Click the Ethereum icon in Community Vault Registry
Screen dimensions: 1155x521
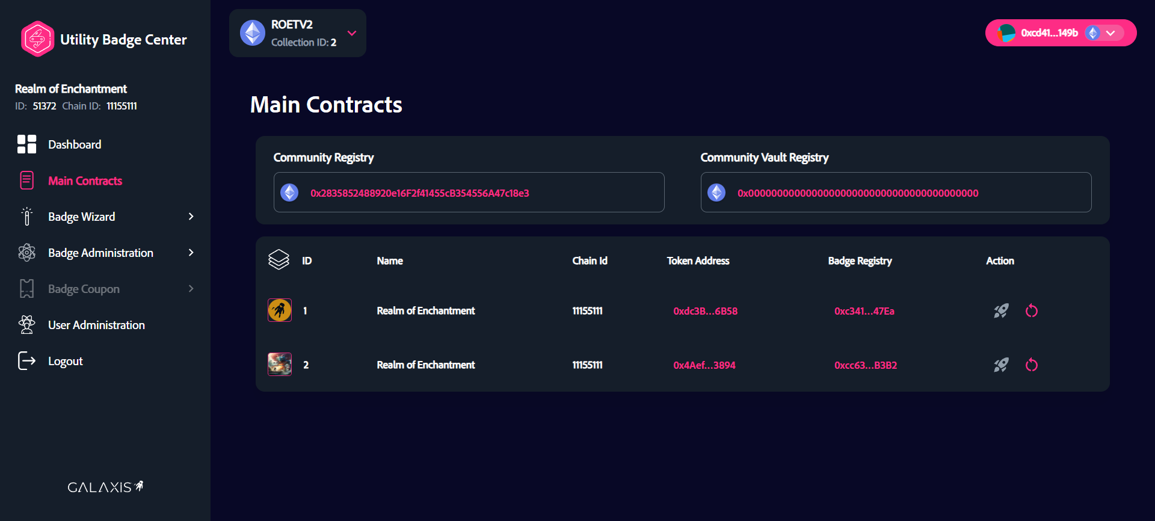(716, 193)
